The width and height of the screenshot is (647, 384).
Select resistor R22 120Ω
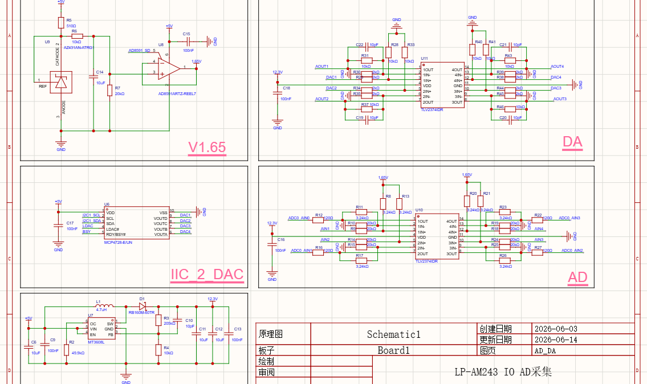[537, 220]
